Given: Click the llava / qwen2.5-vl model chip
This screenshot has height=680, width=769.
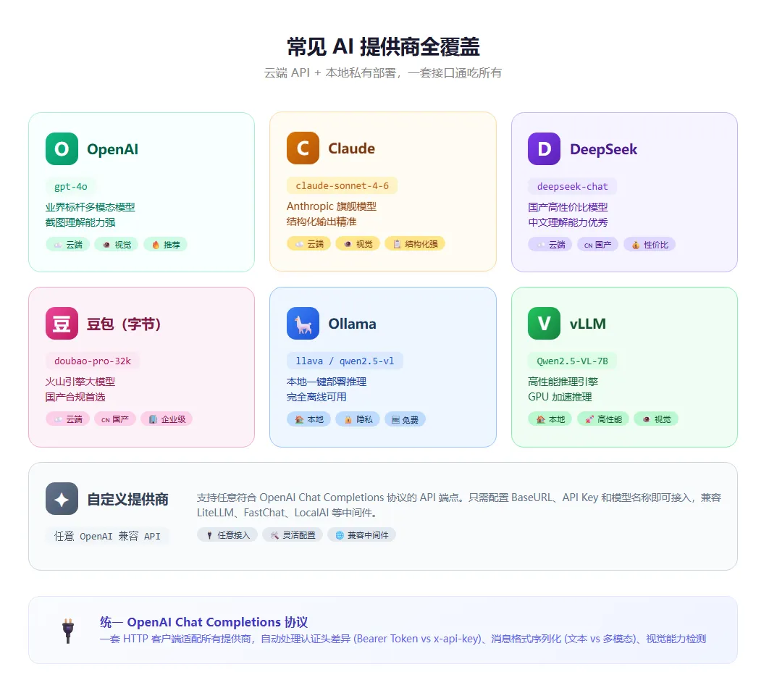Looking at the screenshot, I should coord(345,361).
